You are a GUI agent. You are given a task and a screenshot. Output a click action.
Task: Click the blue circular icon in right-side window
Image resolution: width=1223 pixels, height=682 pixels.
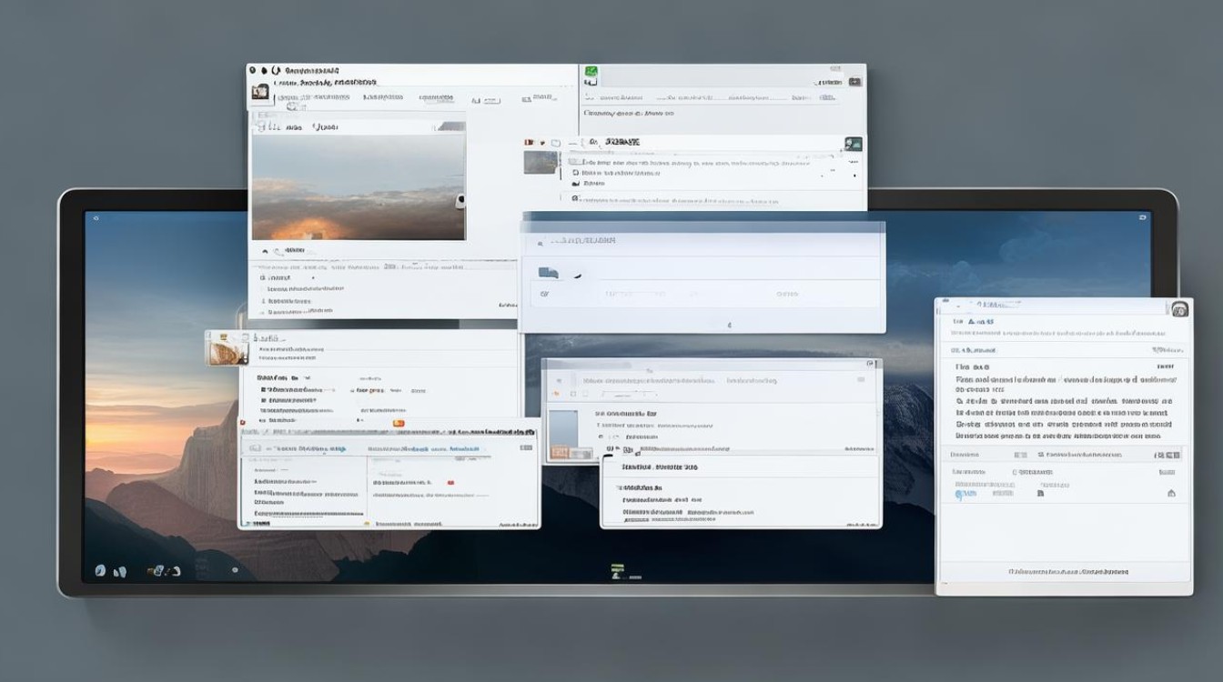[960, 496]
